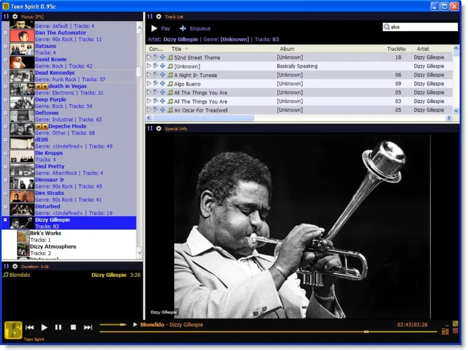The image size is (468, 351).
Task: Click enqueue plus icon for Algo Bueno
Action: (x=162, y=84)
